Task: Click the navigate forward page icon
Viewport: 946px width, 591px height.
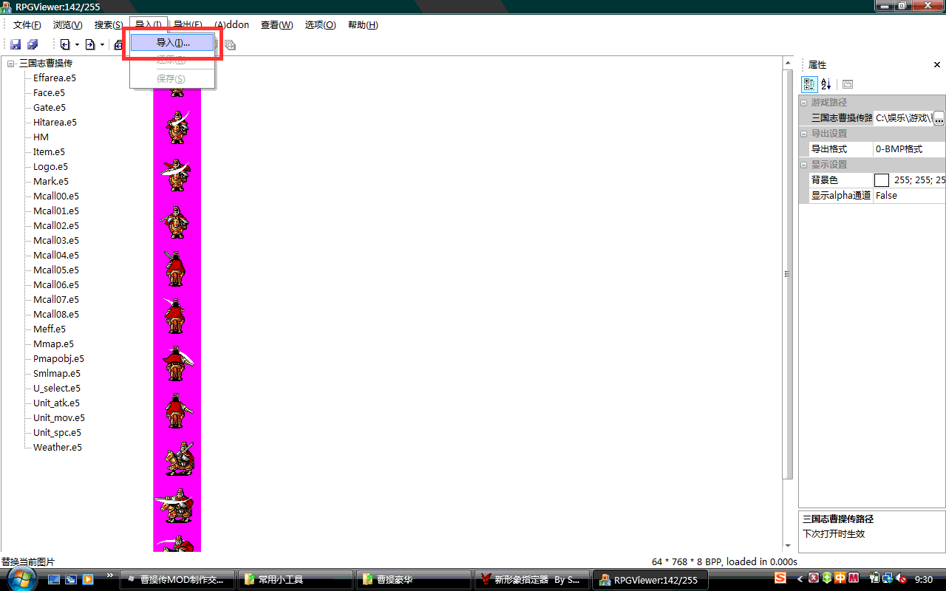Action: coord(90,45)
